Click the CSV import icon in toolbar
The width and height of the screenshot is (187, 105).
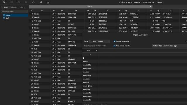click(x=48, y=2)
